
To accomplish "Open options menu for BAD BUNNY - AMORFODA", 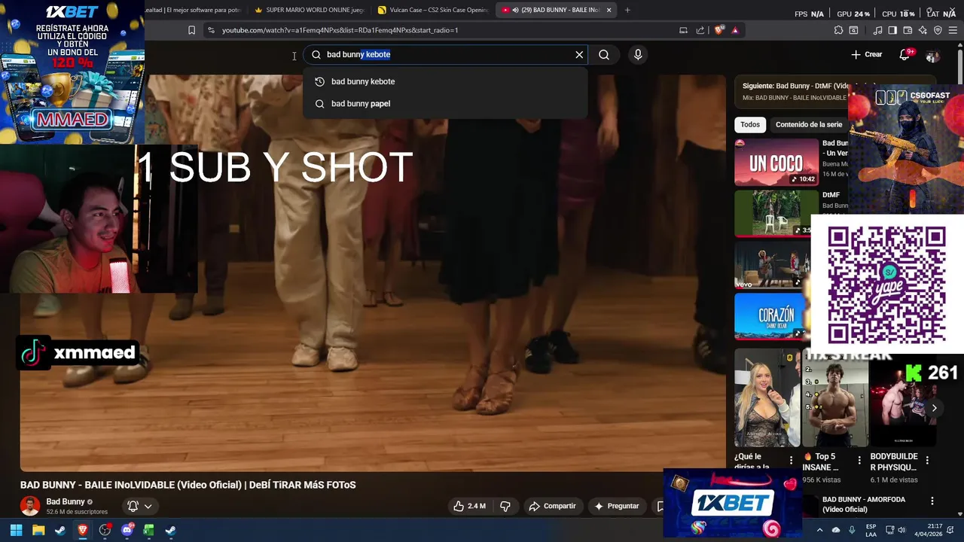I will 932,501.
